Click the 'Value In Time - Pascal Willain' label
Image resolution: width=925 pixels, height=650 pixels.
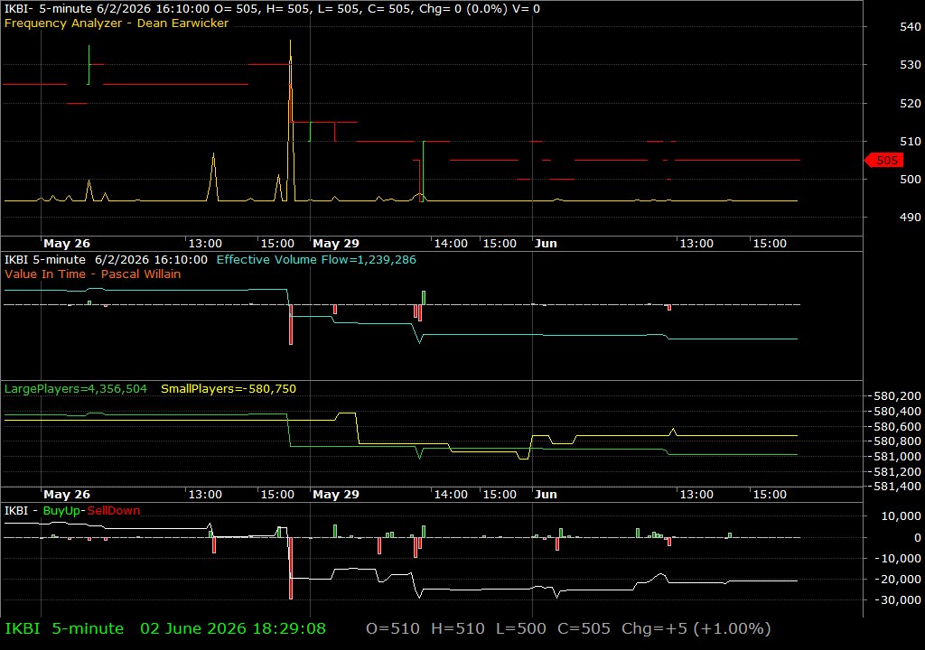[93, 274]
